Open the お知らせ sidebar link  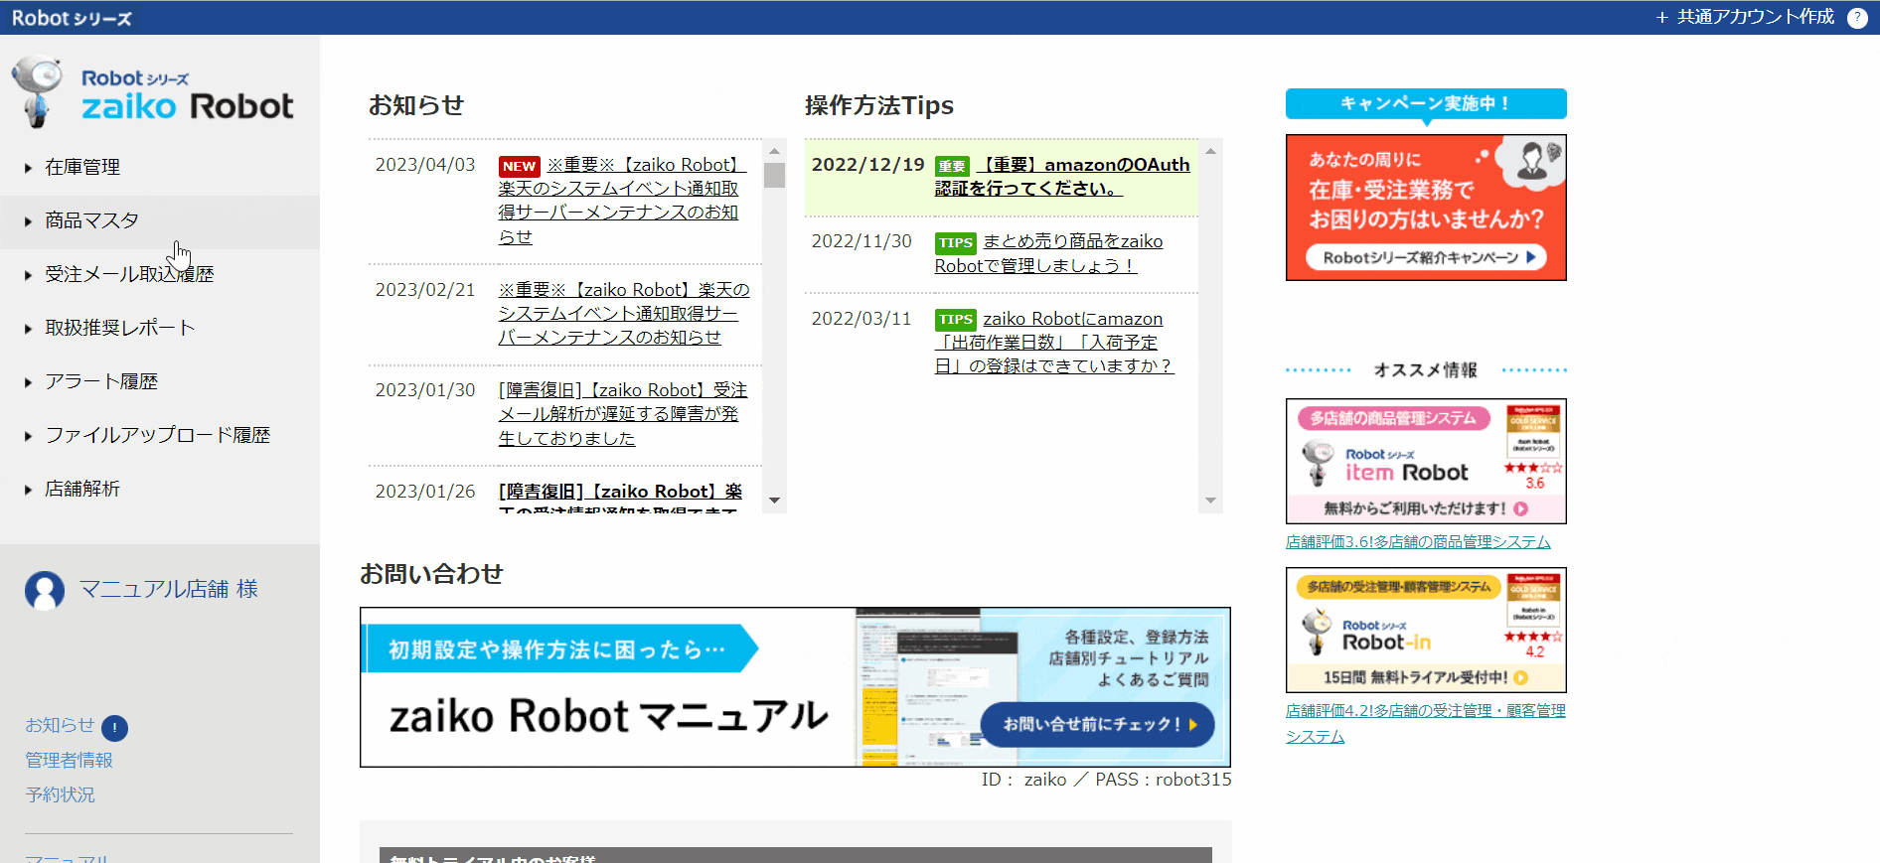pyautogui.click(x=60, y=726)
